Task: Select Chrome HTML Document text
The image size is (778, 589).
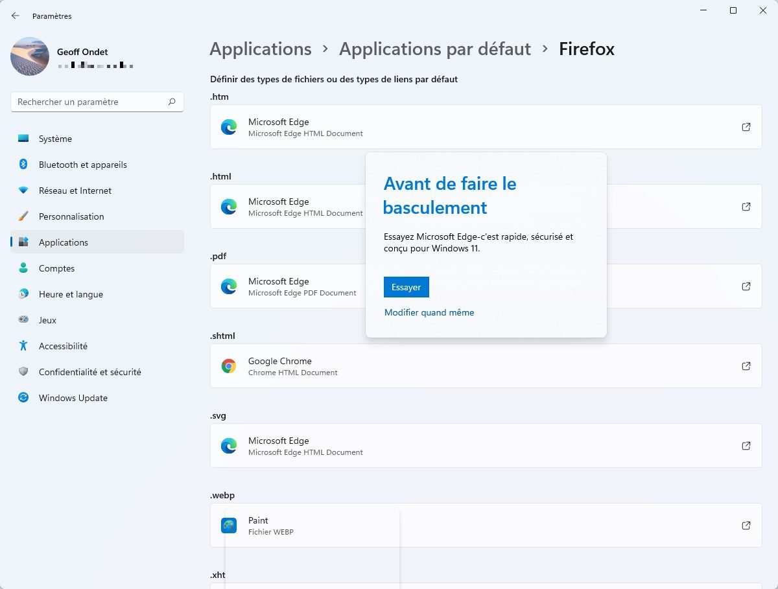Action: [x=293, y=373]
